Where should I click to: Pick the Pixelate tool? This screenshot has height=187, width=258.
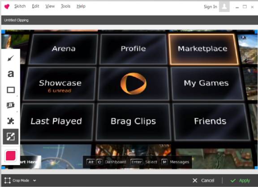pos(11,121)
